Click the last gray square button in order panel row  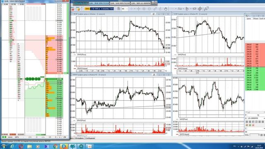(x=263, y=122)
